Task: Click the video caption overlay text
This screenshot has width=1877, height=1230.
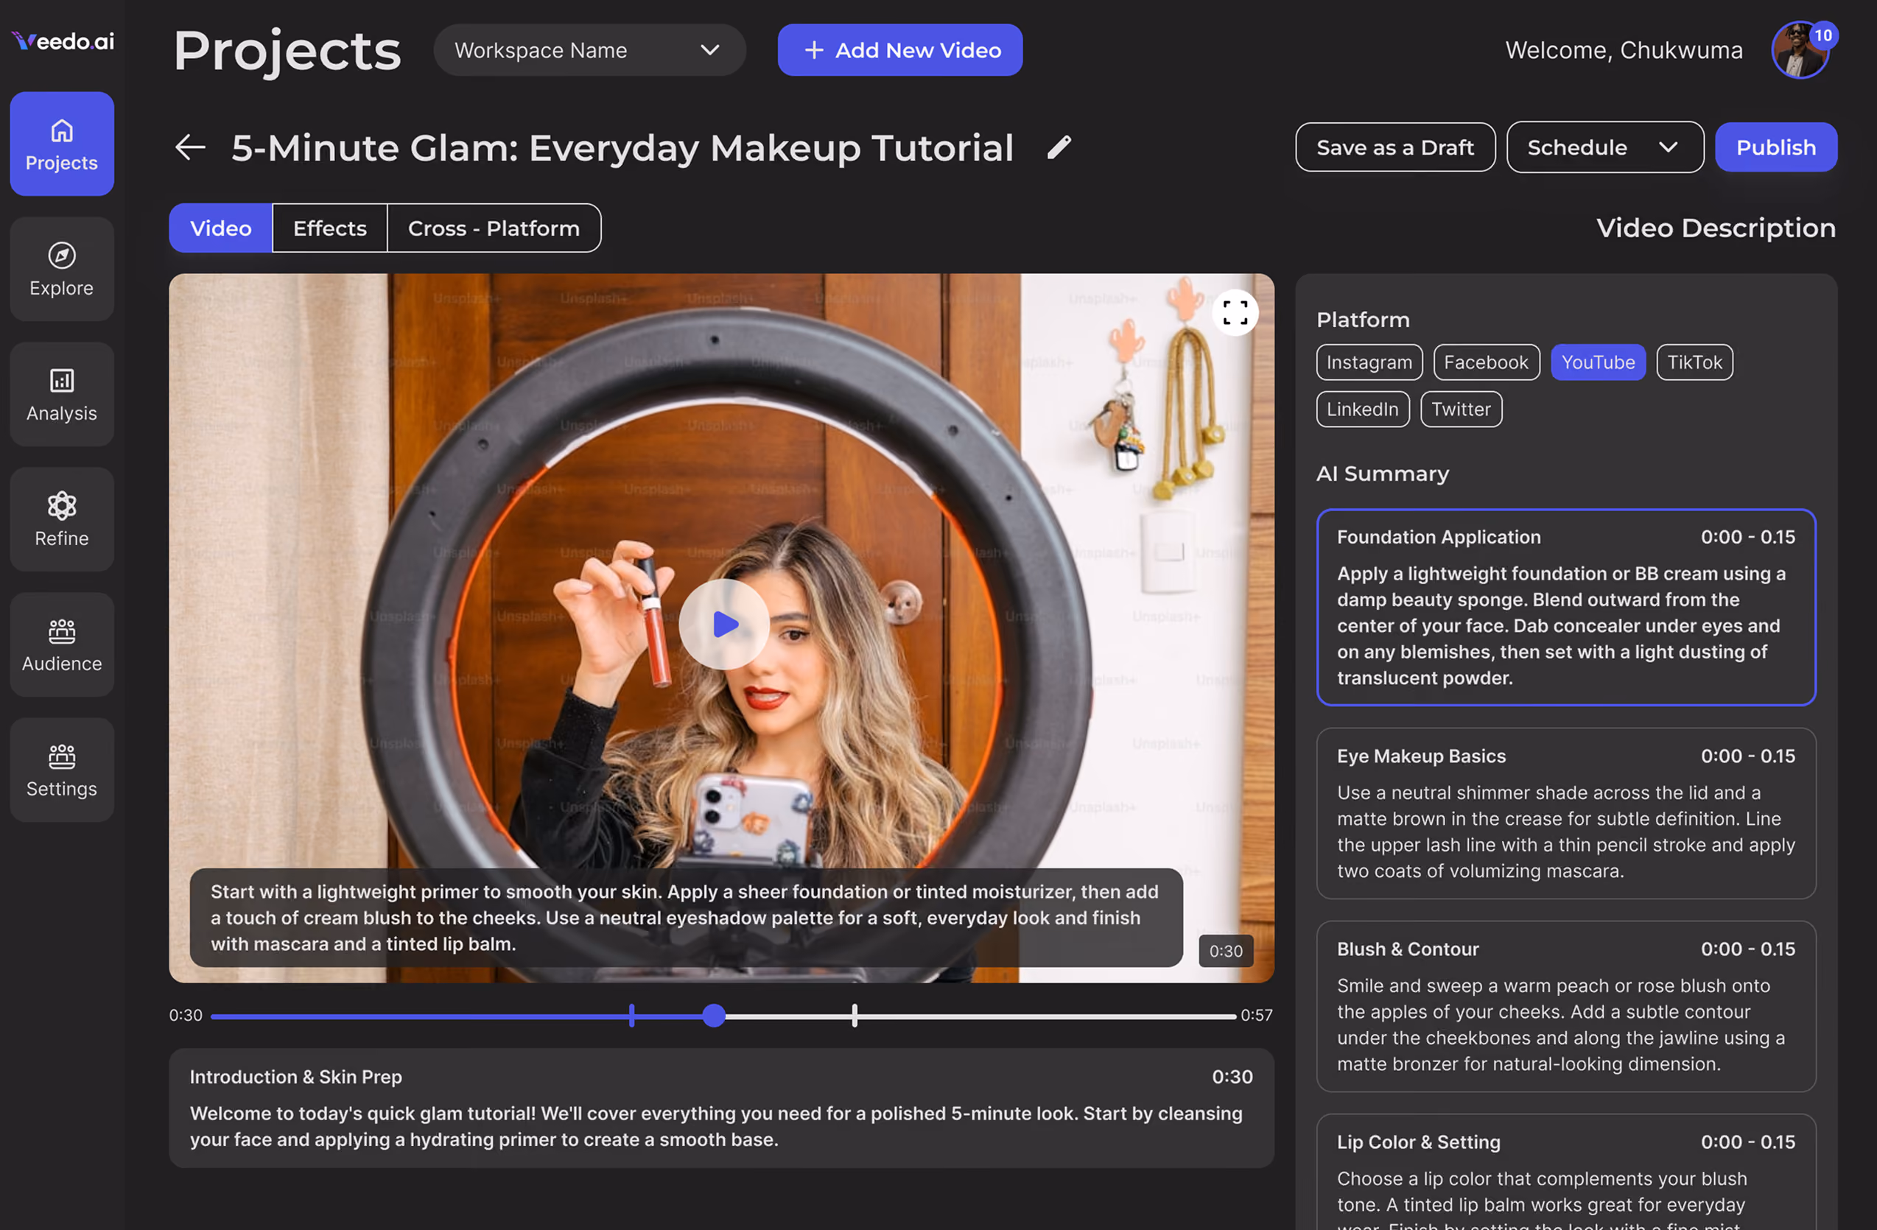Action: (x=685, y=918)
